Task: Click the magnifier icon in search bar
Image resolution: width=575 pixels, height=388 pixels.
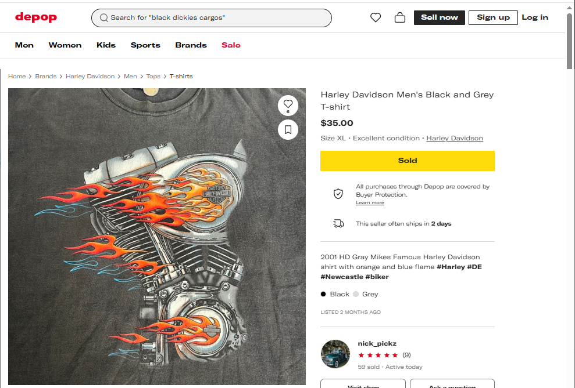Action: coord(104,18)
